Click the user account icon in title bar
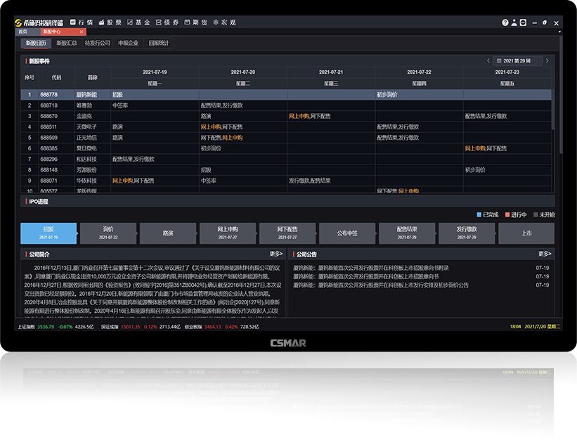This screenshot has width=577, height=440. (x=514, y=22)
